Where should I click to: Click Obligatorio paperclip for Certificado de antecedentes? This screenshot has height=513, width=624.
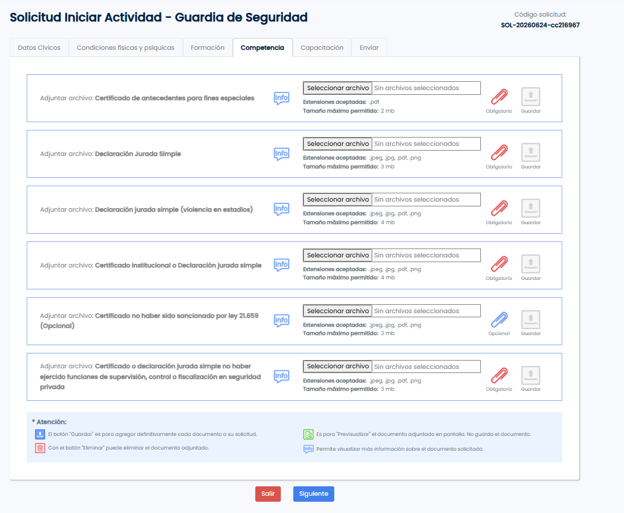(499, 97)
